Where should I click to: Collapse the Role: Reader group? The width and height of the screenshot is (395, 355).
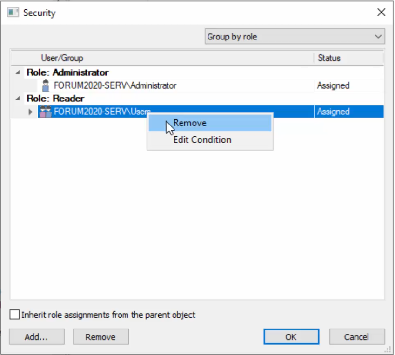[18, 99]
